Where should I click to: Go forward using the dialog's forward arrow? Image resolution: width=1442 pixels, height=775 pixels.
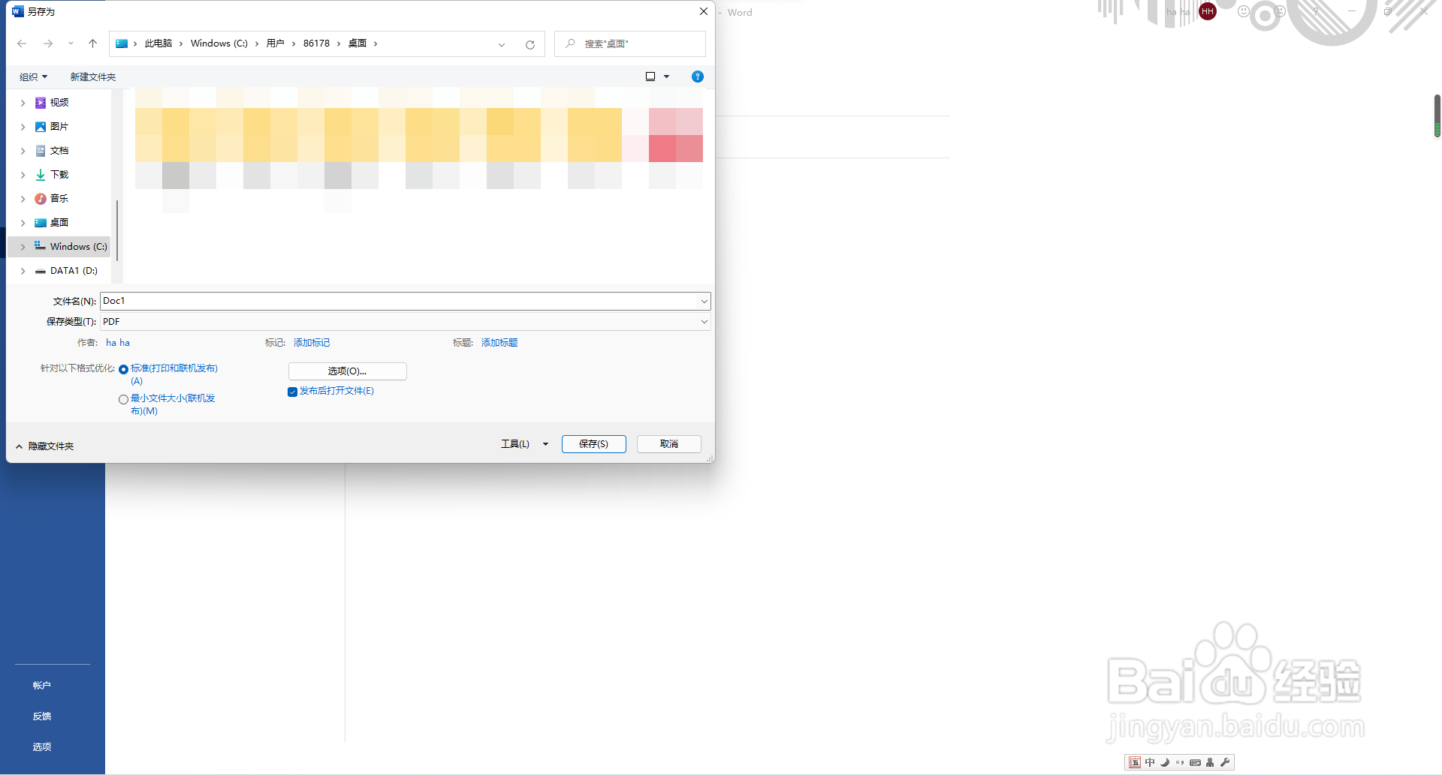pos(48,44)
